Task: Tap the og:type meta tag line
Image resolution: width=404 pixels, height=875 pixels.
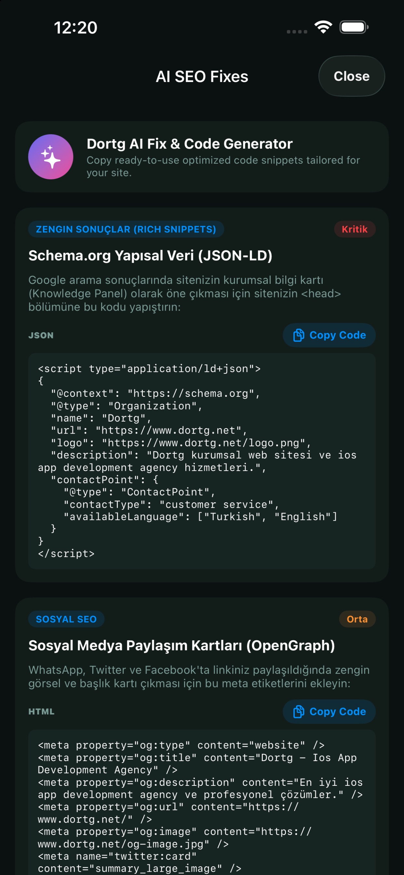Action: [181, 745]
